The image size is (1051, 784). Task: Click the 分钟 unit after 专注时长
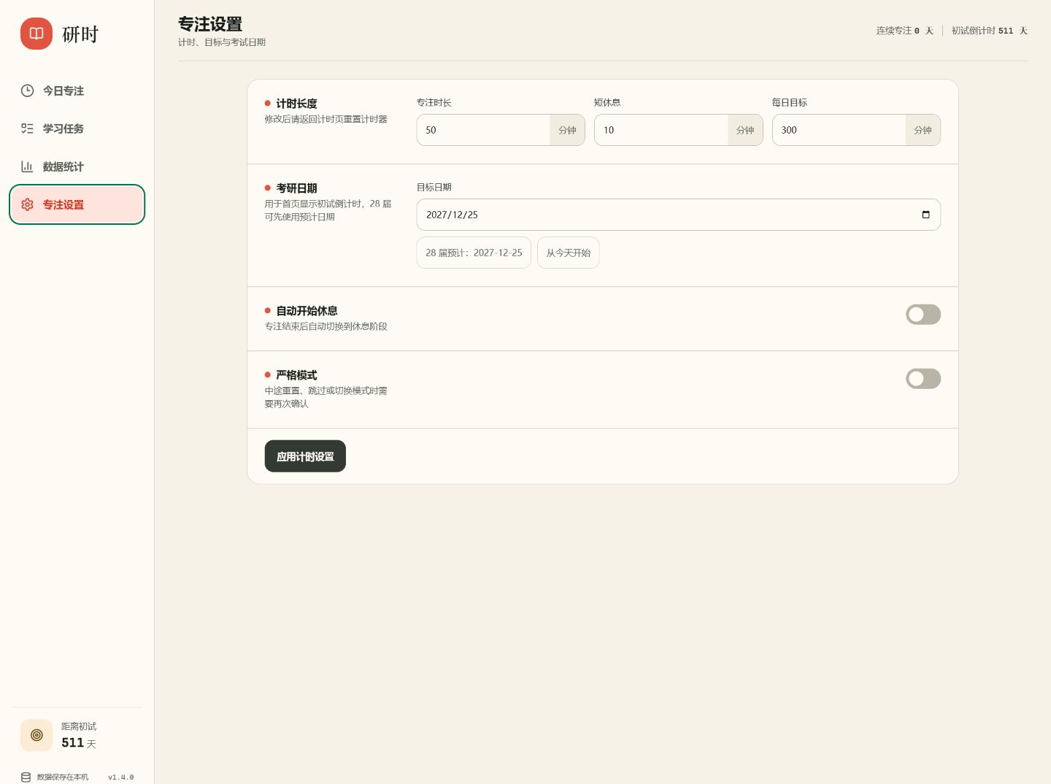567,130
